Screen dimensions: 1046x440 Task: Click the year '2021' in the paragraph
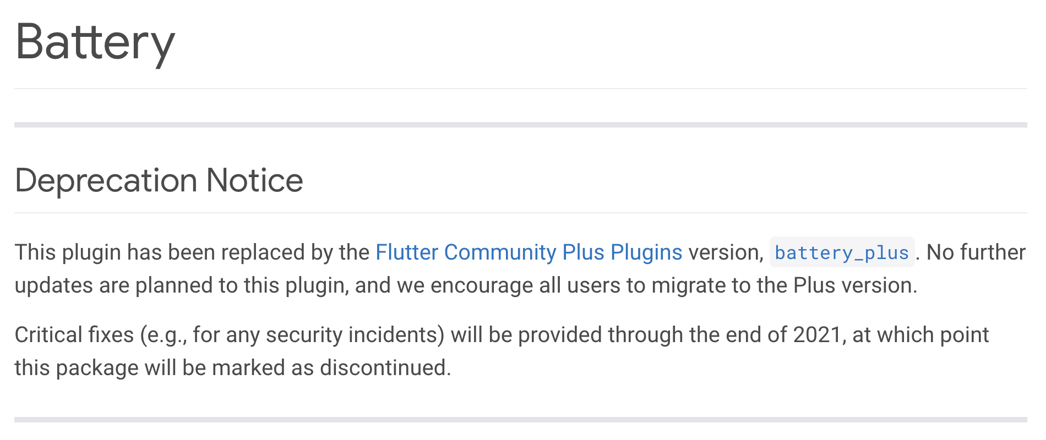tap(817, 335)
